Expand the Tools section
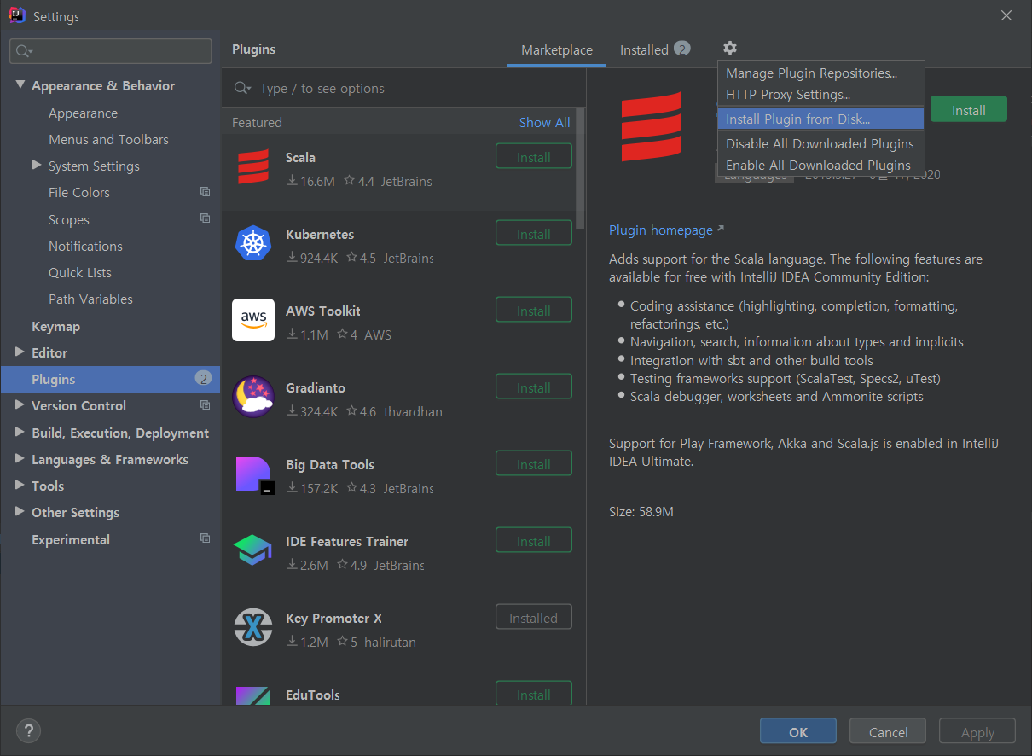This screenshot has width=1032, height=756. pos(20,486)
